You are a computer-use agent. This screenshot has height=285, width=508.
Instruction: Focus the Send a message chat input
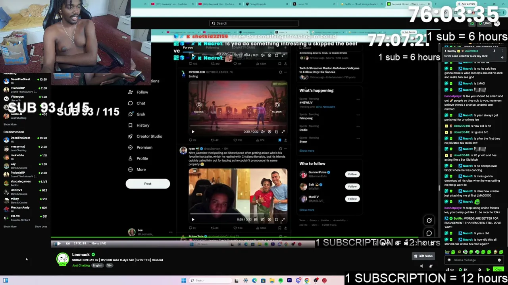(x=472, y=260)
